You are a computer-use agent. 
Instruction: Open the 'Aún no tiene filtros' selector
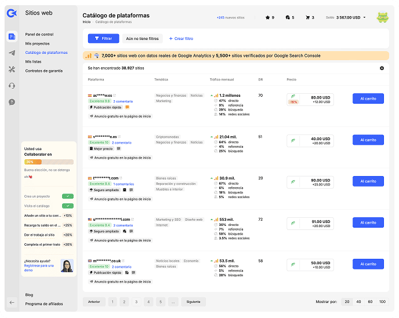coord(142,38)
